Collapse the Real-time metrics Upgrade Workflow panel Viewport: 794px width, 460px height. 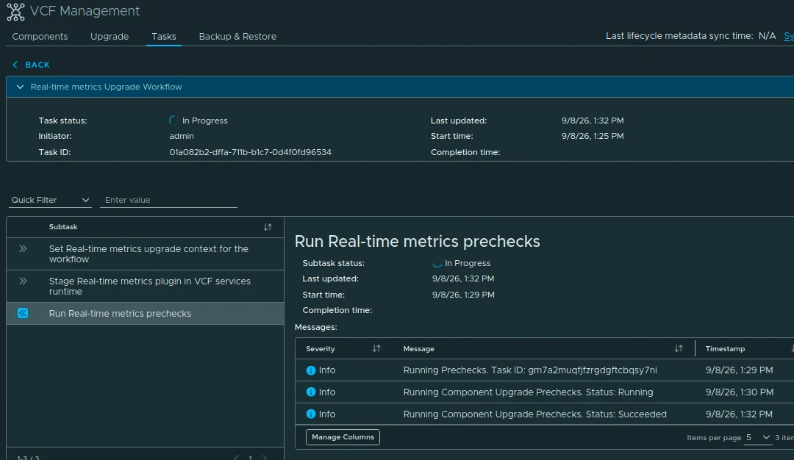pyautogui.click(x=21, y=87)
